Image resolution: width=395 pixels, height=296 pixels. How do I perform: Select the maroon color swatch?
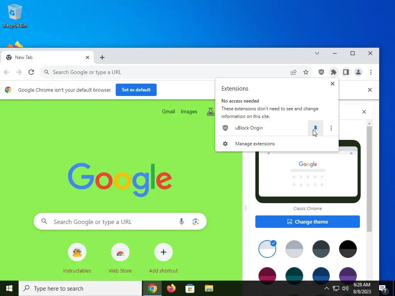(x=267, y=274)
